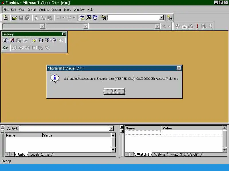Open the third WizardBar members dropdown

click(158, 26)
